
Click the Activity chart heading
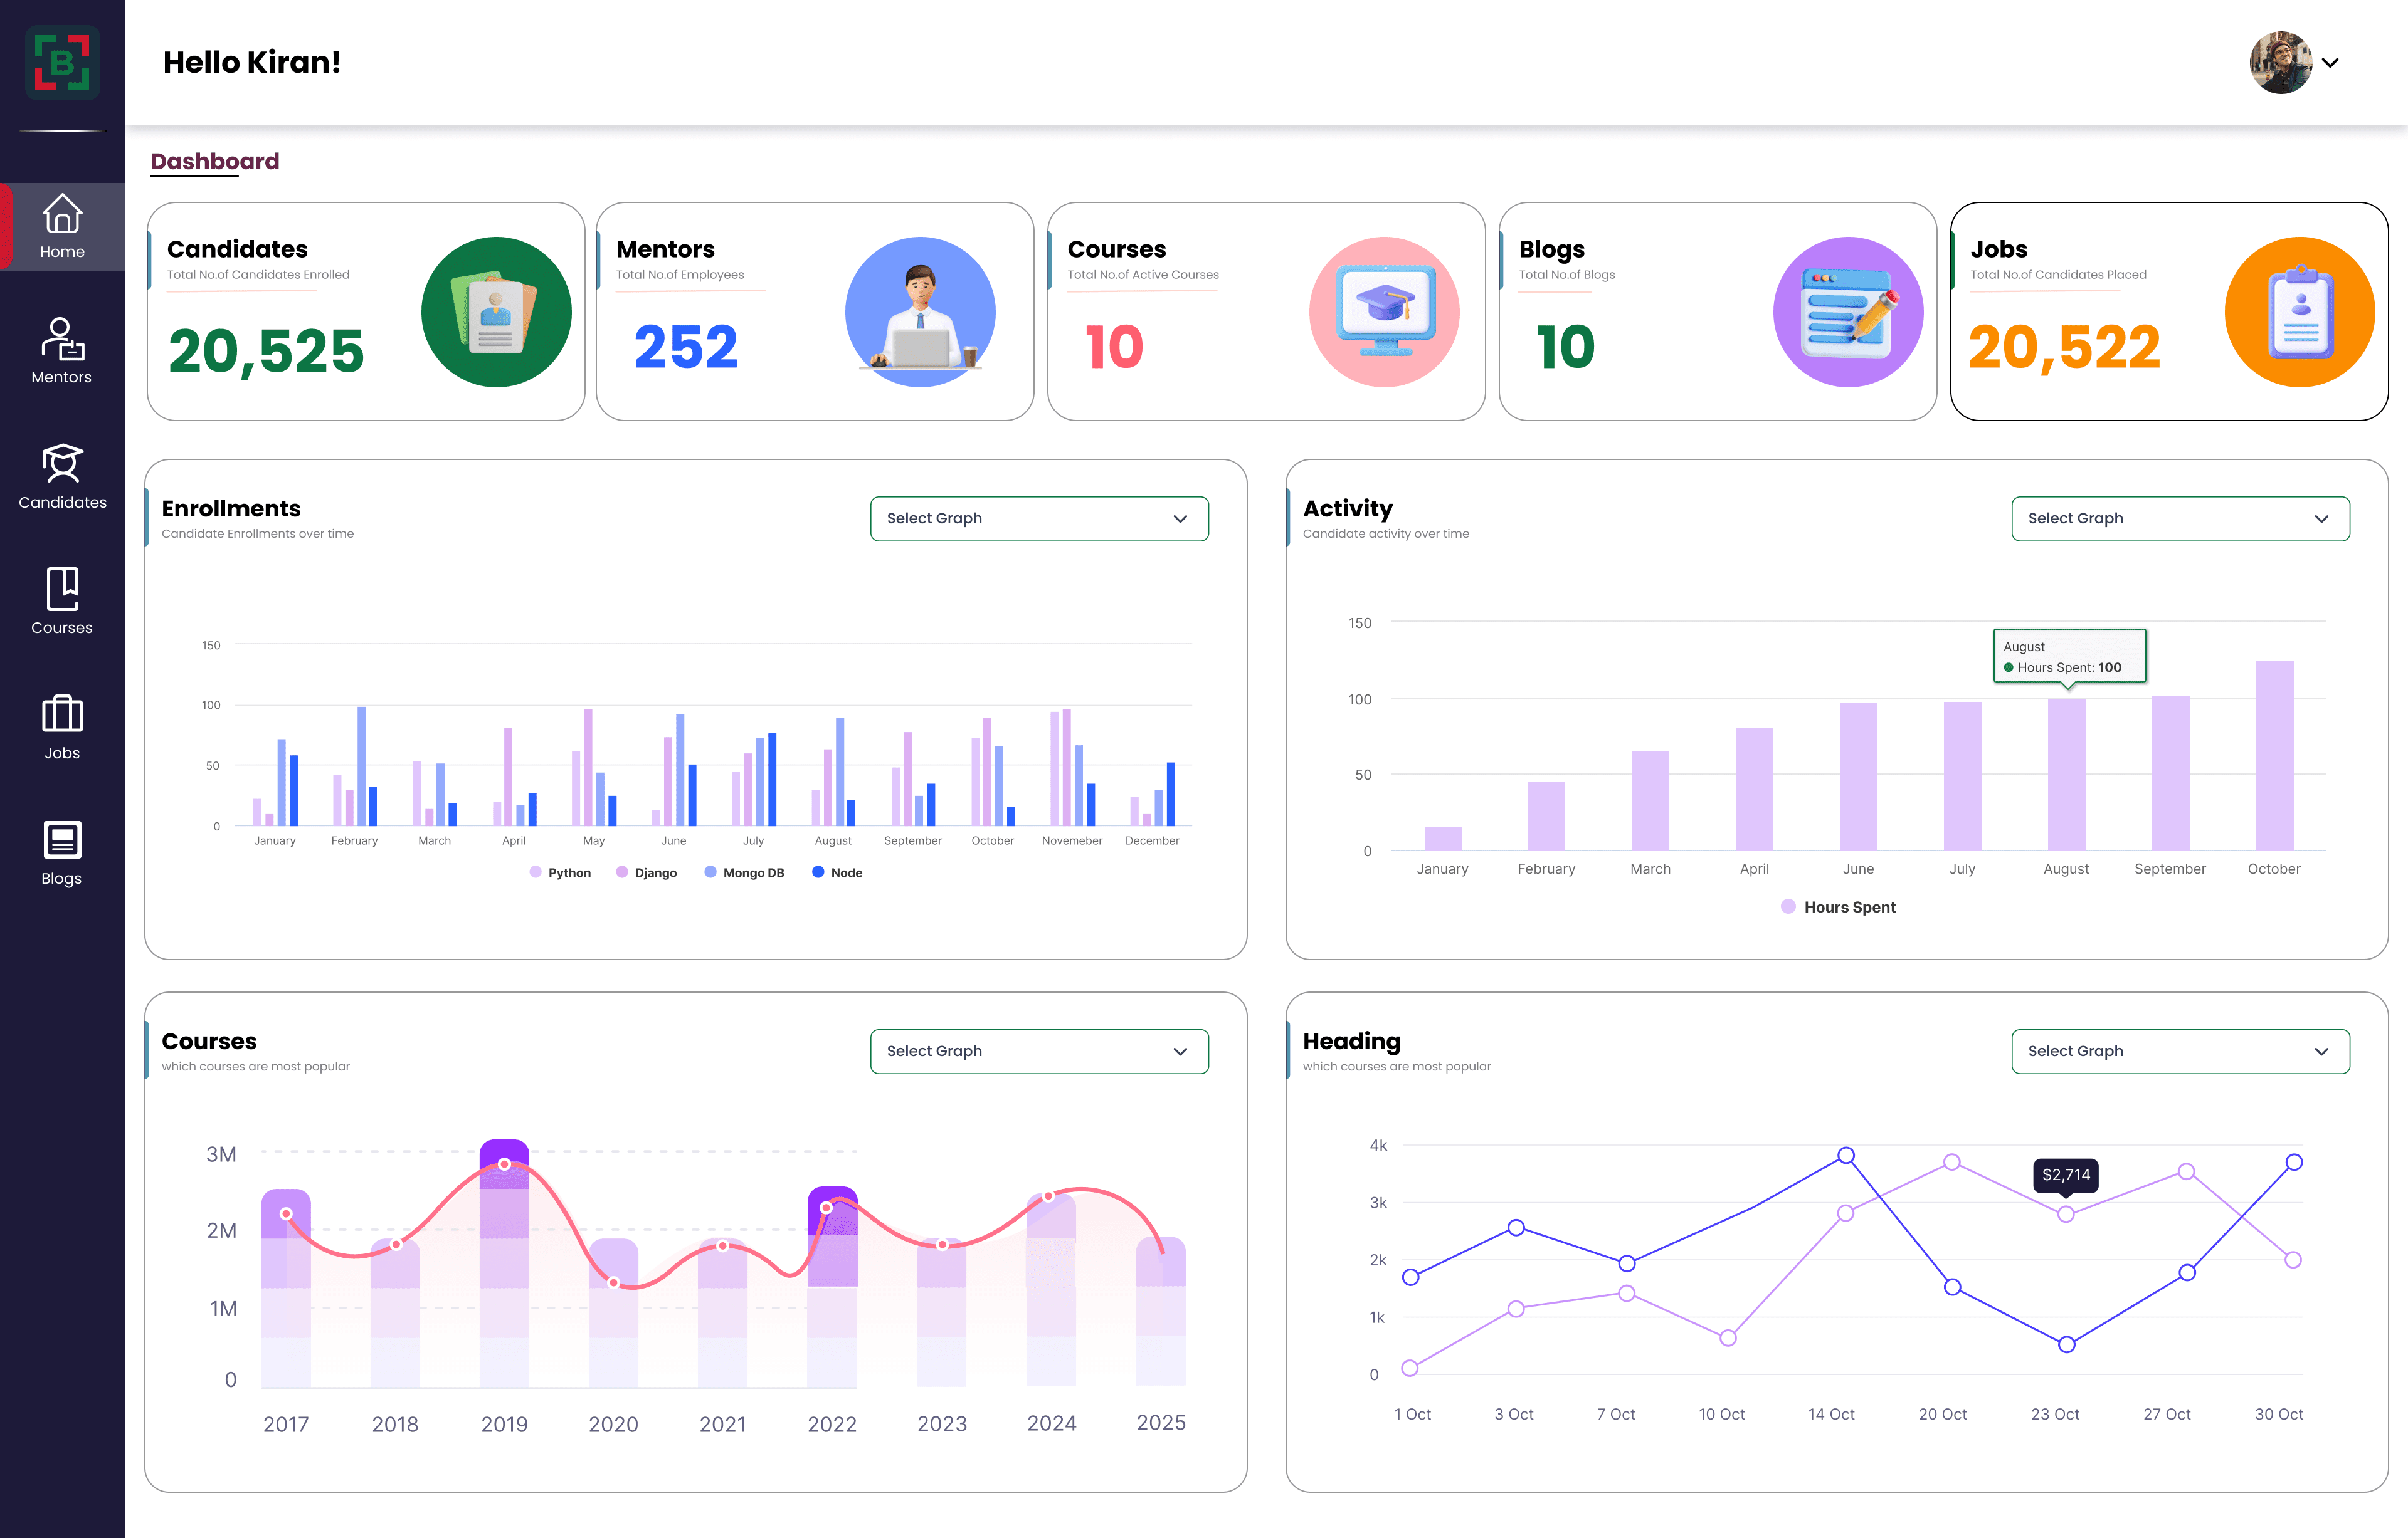pos(1348,509)
